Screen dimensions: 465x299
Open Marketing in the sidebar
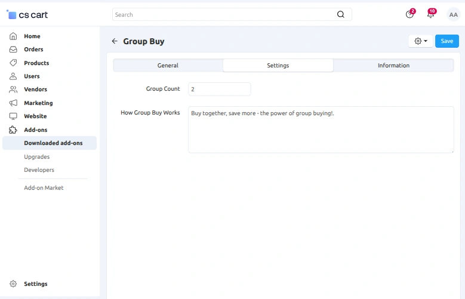[x=38, y=103]
